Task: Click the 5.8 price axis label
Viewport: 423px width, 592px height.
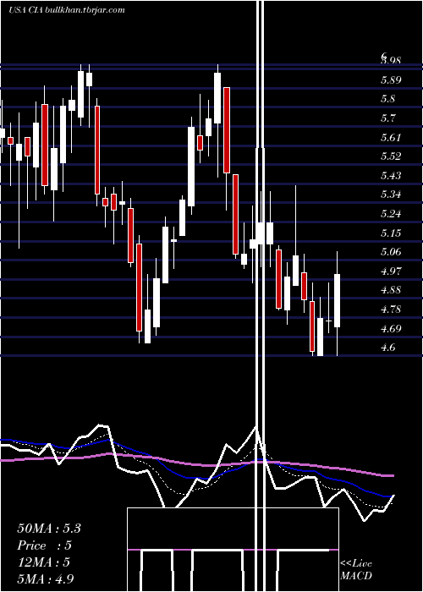Action: pos(387,99)
